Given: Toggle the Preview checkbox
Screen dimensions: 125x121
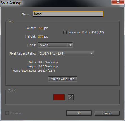Looking at the screenshot, I should tap(7, 113).
